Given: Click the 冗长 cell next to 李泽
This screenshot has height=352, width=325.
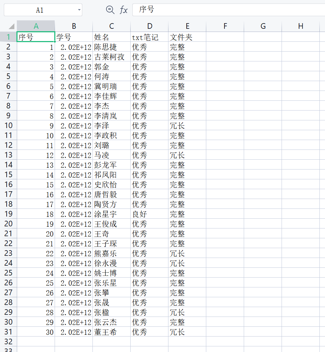Looking at the screenshot, I should pos(187,126).
